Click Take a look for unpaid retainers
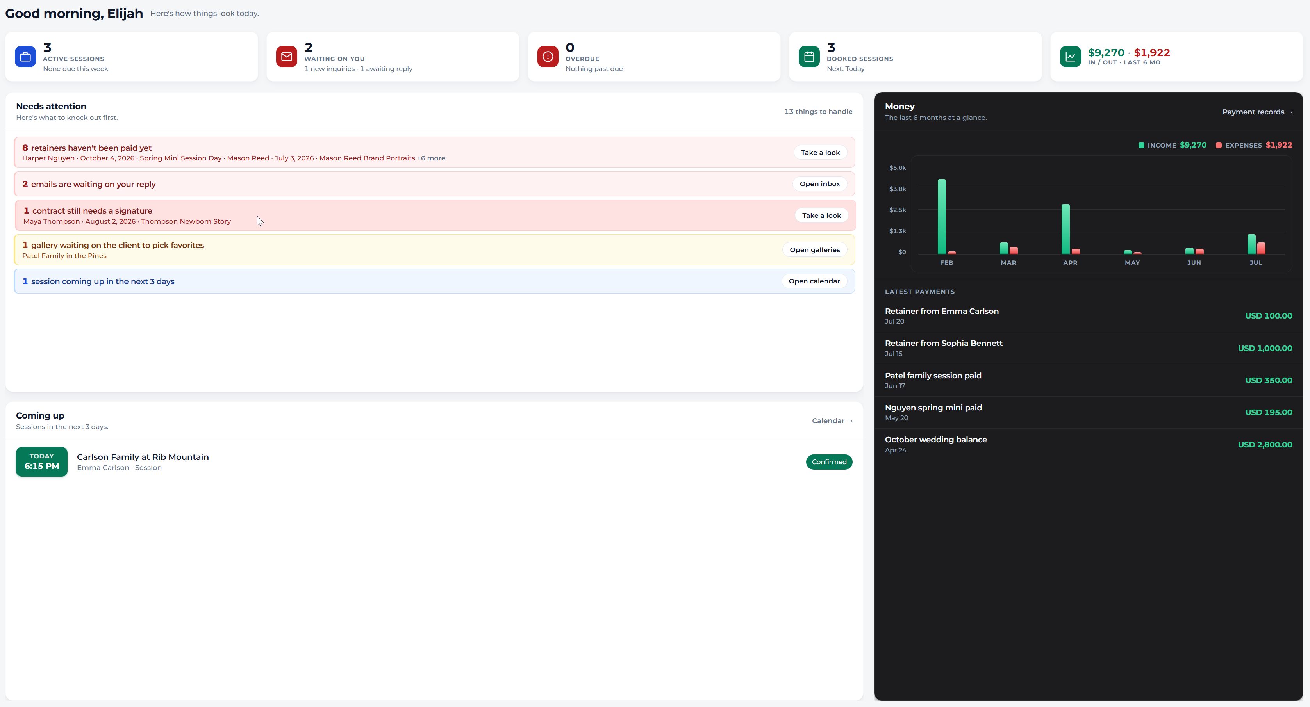1310x707 pixels. pos(820,153)
